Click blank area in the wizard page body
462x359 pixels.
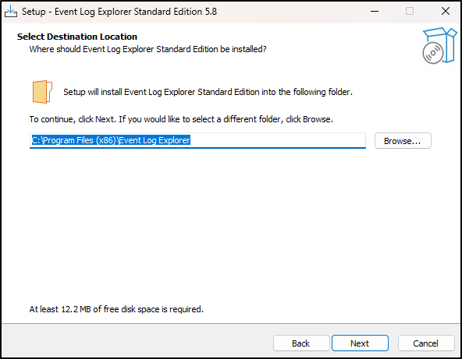[229, 227]
